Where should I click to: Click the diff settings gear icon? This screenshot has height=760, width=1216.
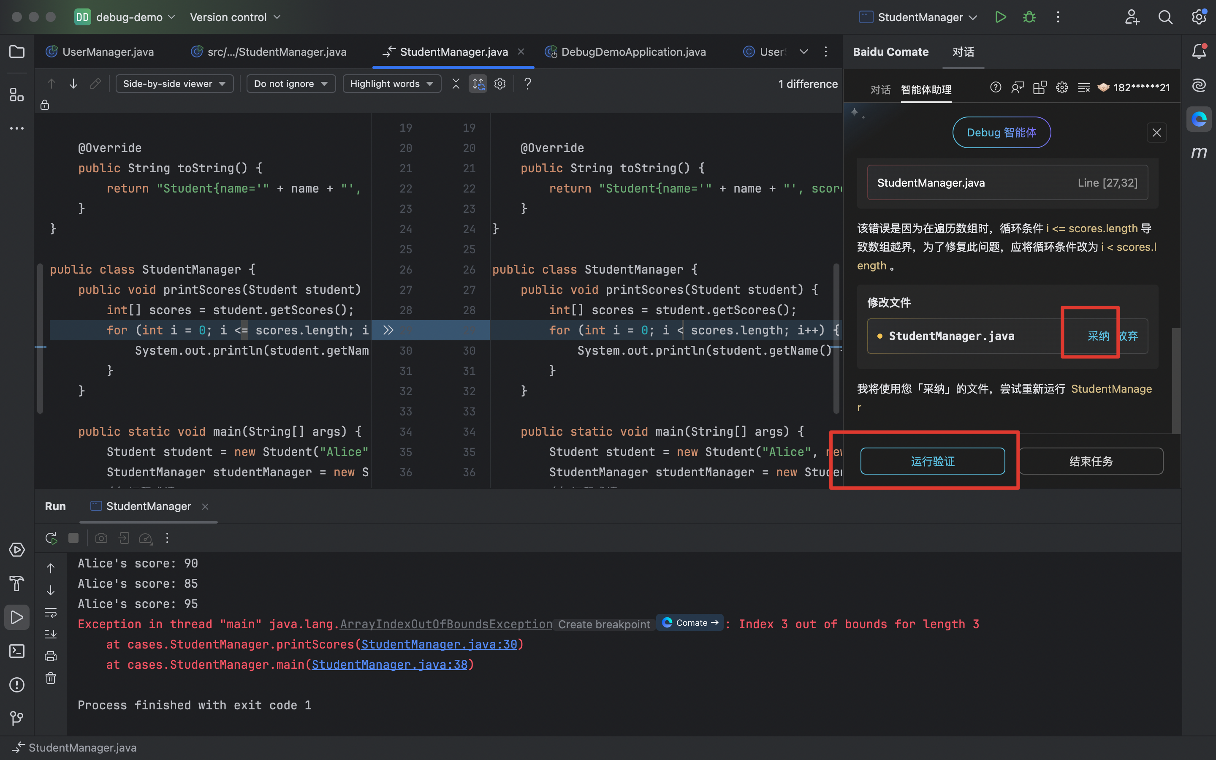coord(500,83)
